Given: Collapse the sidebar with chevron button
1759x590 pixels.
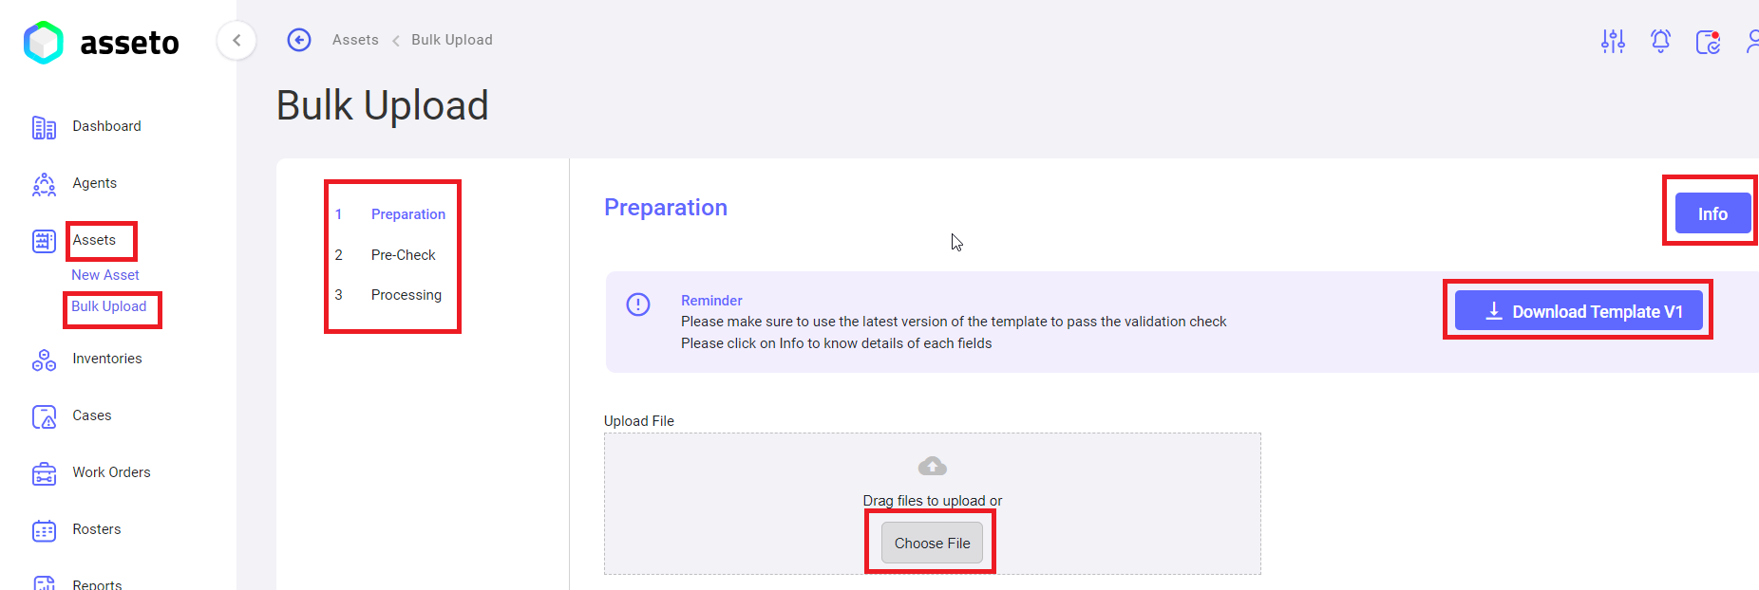Looking at the screenshot, I should click(236, 40).
